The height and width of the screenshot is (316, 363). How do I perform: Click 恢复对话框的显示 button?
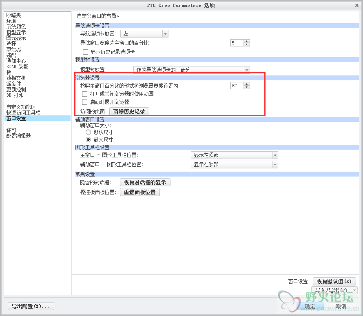click(145, 182)
